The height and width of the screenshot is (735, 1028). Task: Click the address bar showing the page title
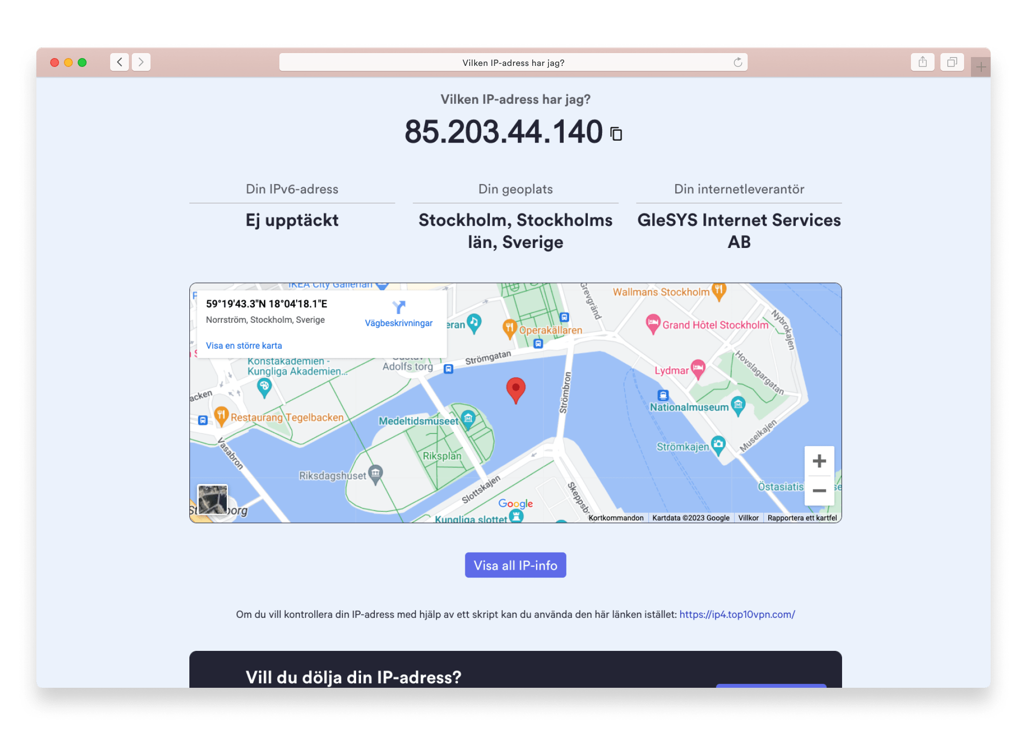coord(513,62)
